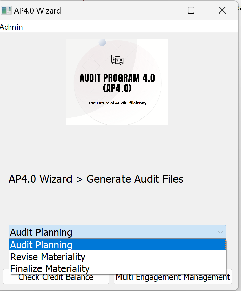The image size is (241, 291).
Task: Minimize the AP4.0 Wizard window
Action: tap(160, 10)
